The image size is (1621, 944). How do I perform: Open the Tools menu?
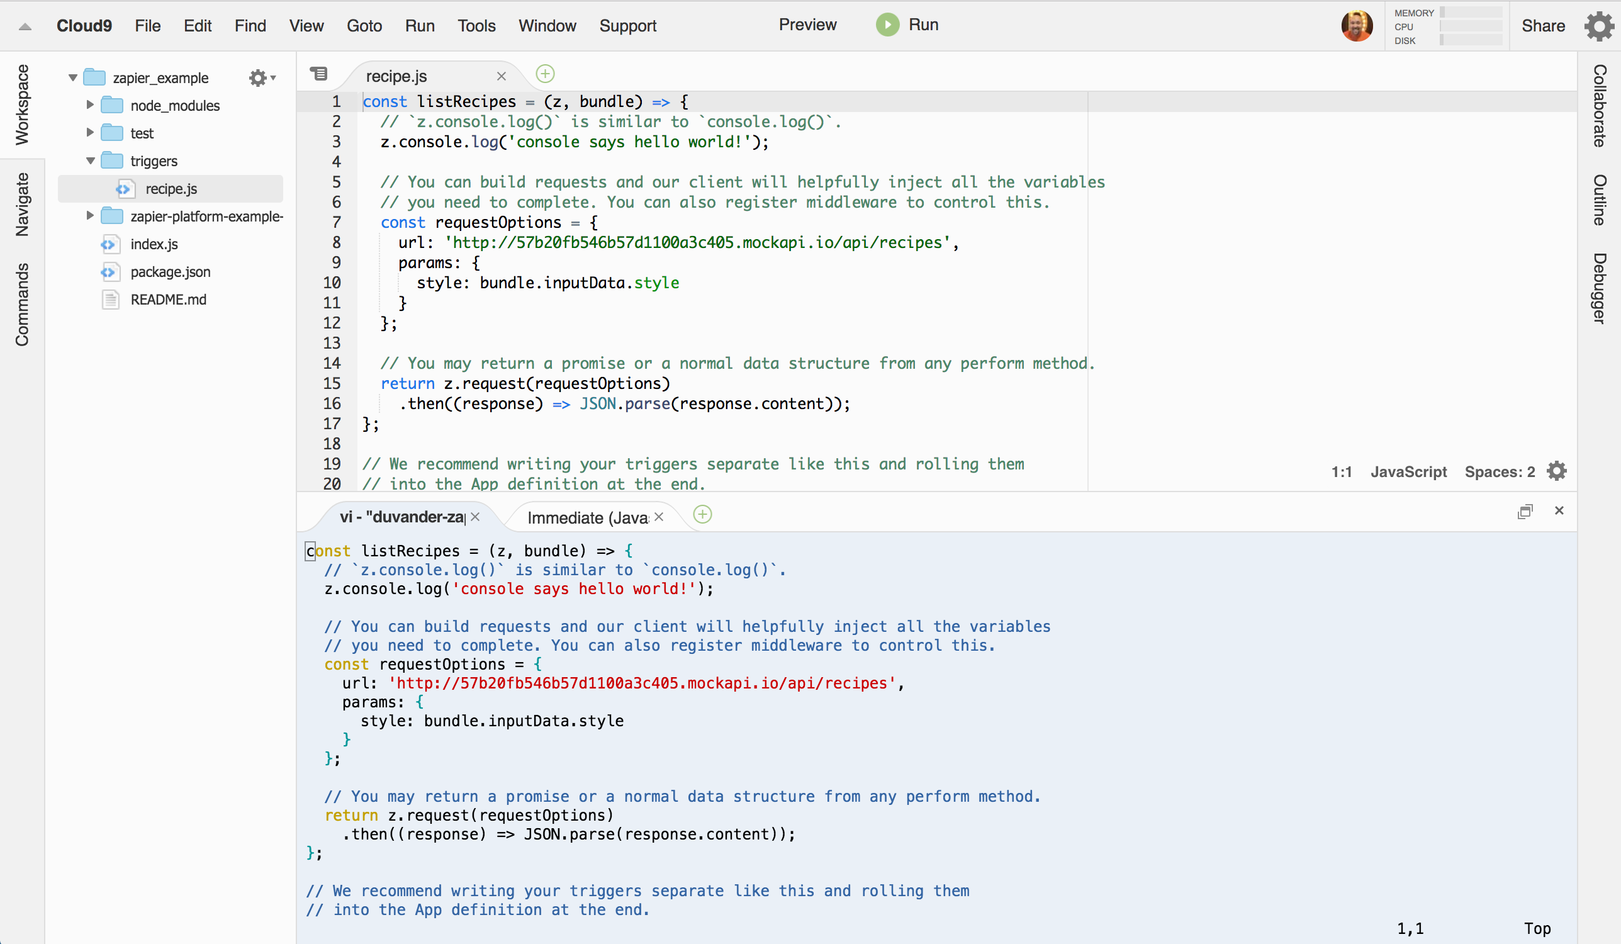click(x=476, y=26)
